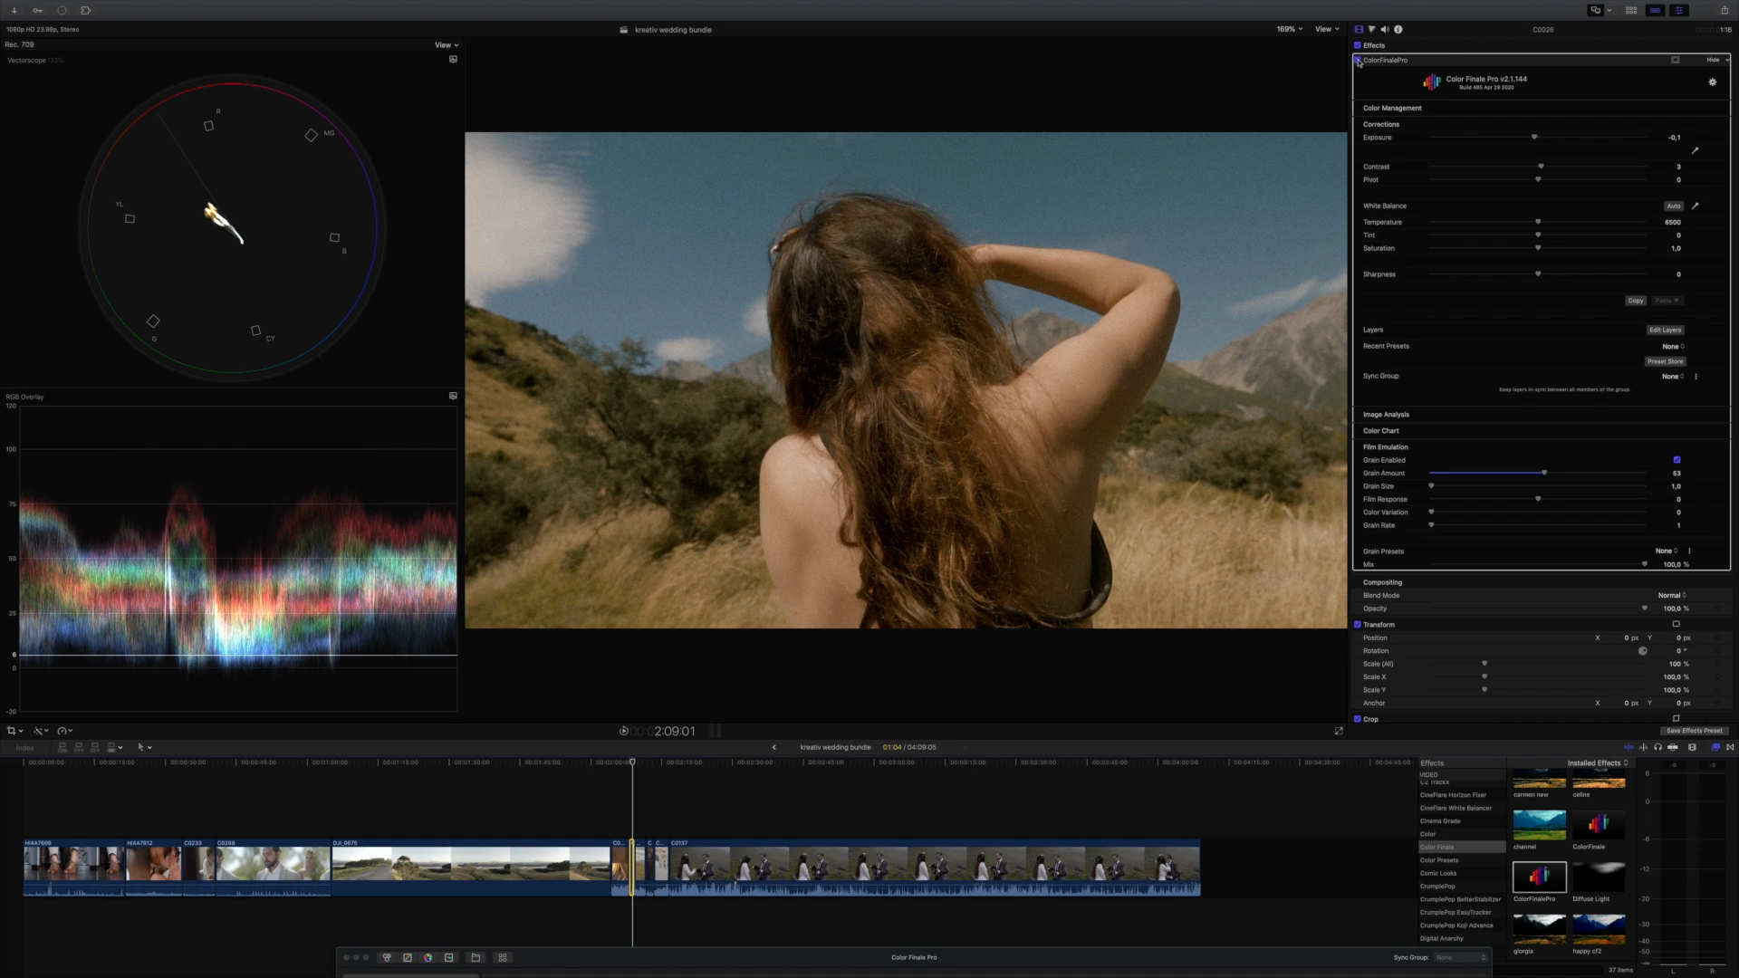Open the scopes View dropdown

446,45
